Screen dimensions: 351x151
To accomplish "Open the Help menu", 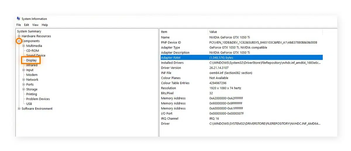I will tap(45, 25).
